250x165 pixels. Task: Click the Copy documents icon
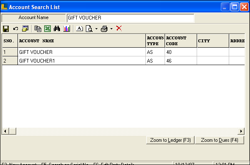click(x=38, y=29)
